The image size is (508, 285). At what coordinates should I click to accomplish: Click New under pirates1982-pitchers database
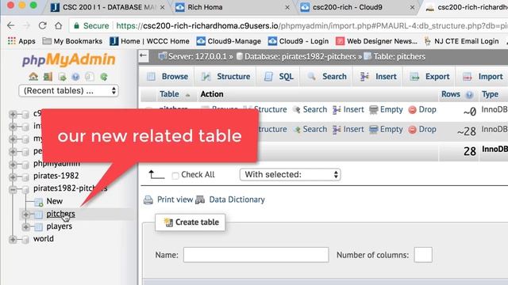(x=55, y=201)
